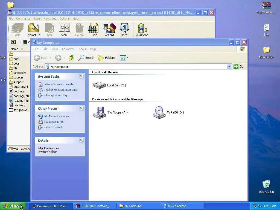The width and height of the screenshot is (280, 210).
Task: Click Change a setting link
Action: (56, 95)
